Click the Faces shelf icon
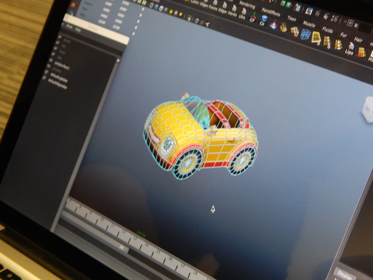 [x=215, y=5]
